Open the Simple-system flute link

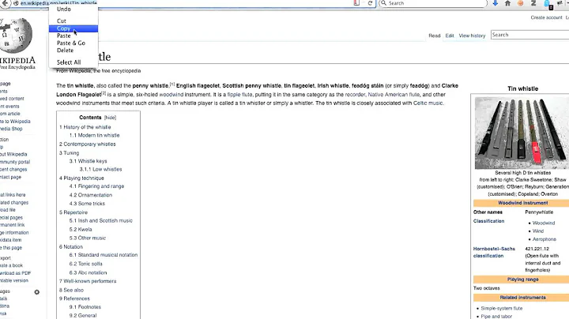502,309
